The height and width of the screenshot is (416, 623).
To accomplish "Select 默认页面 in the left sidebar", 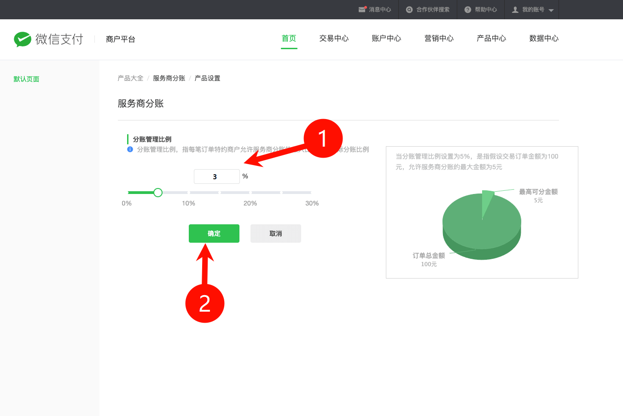I will coord(26,79).
